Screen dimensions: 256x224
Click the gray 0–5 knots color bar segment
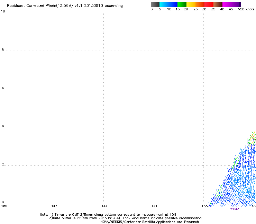click(x=155, y=4)
